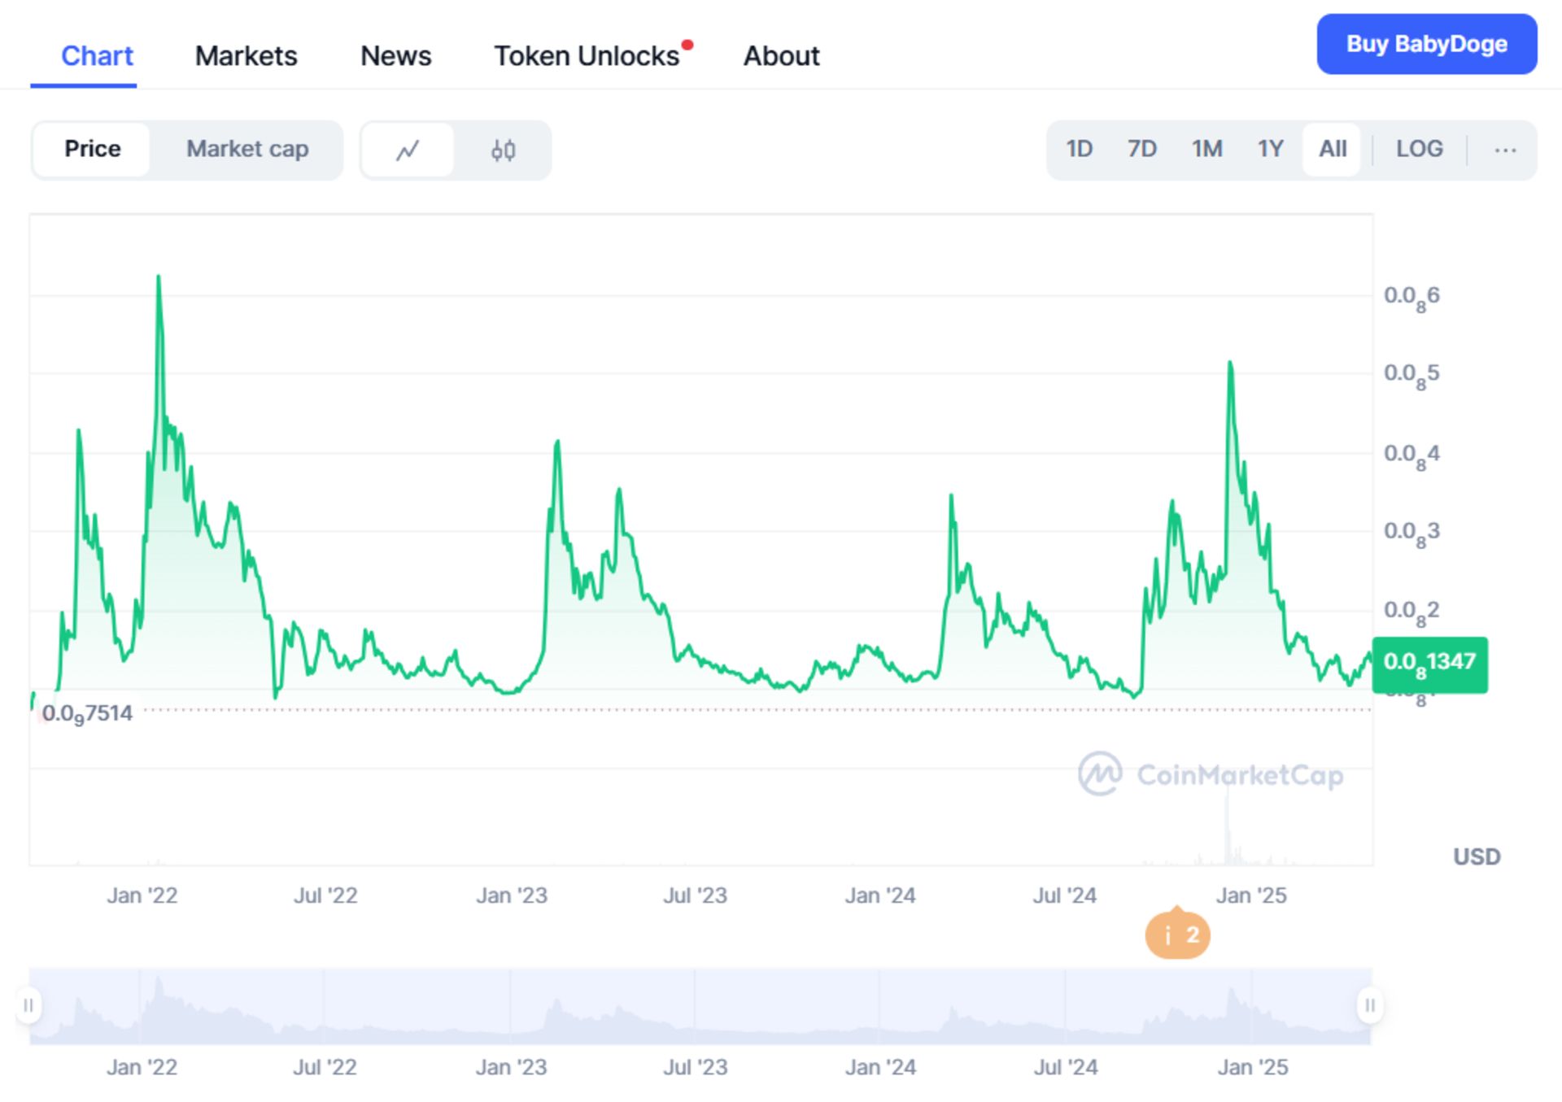Toggle the LOG scale option

click(1419, 150)
